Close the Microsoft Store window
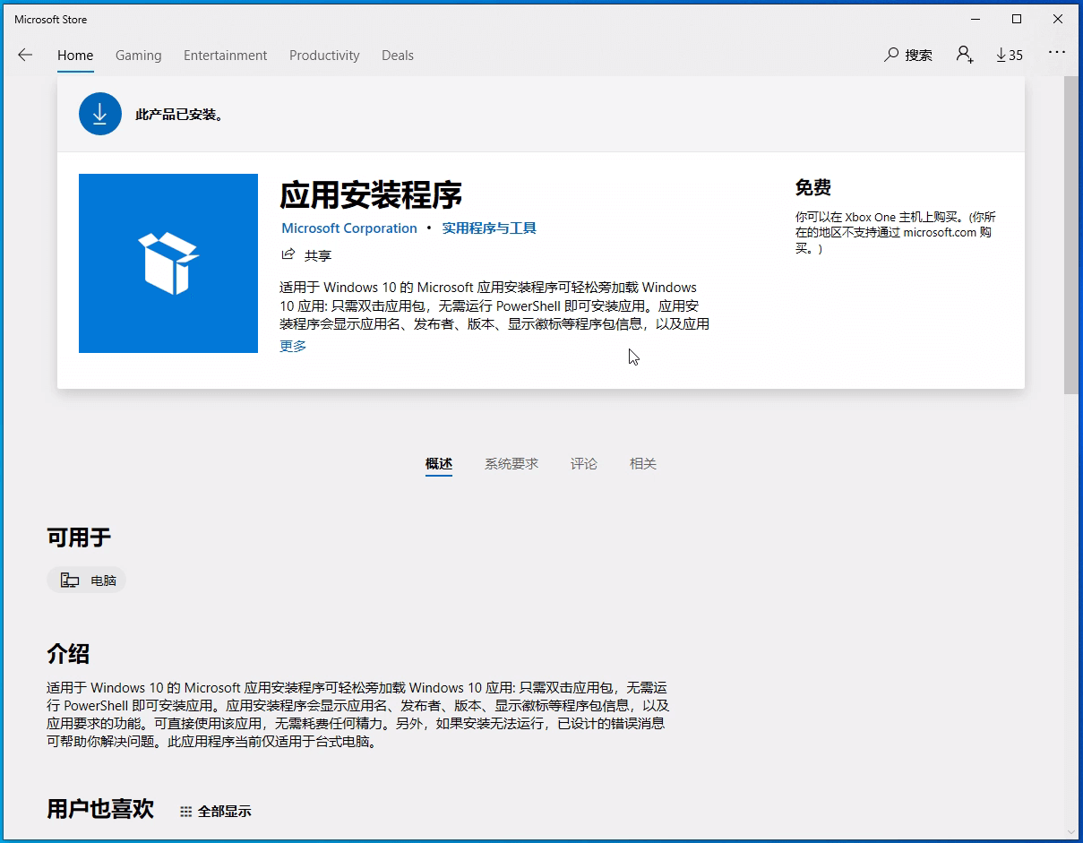The image size is (1083, 843). 1058,19
